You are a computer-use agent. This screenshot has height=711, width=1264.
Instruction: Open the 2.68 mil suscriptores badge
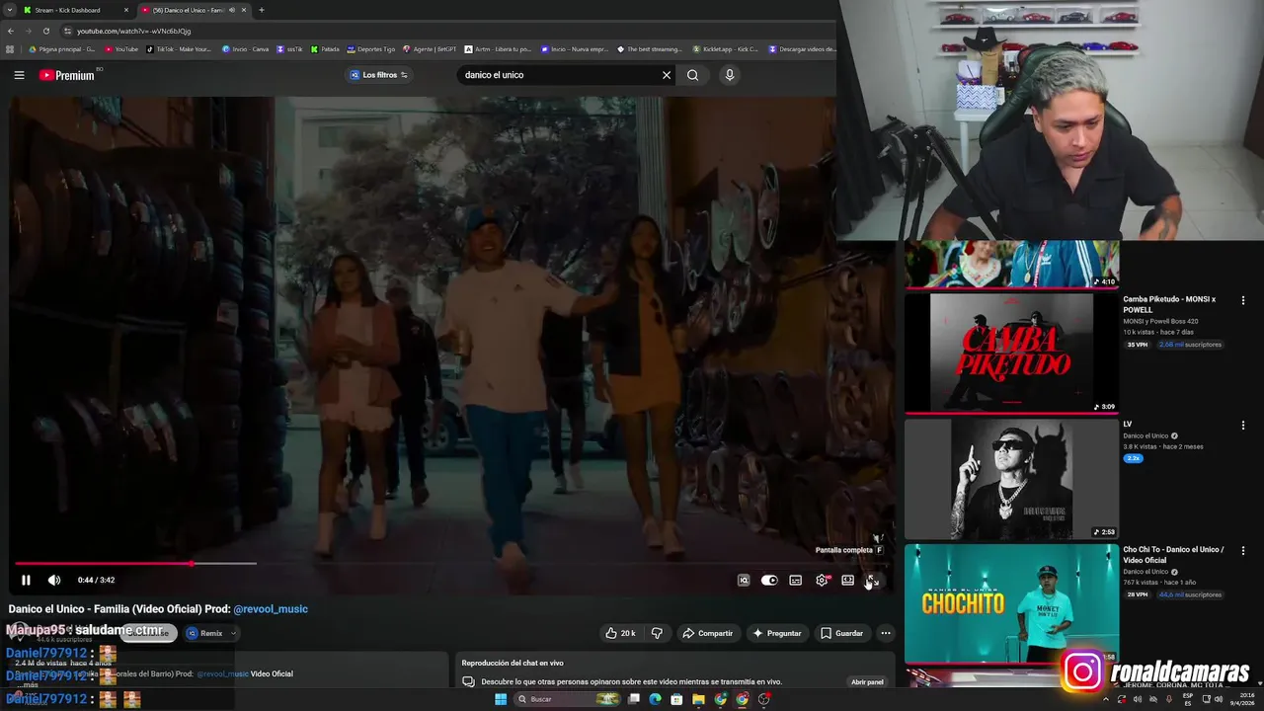coord(1191,345)
